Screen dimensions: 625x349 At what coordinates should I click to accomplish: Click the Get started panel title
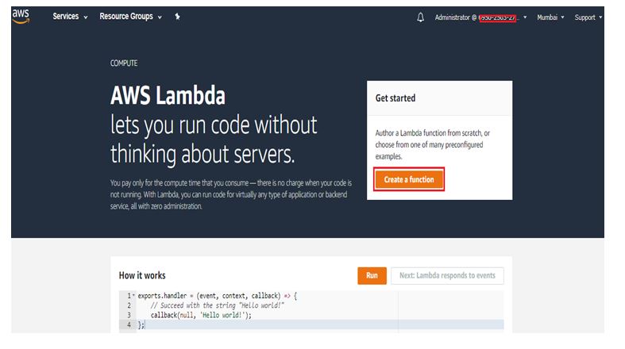(x=395, y=98)
